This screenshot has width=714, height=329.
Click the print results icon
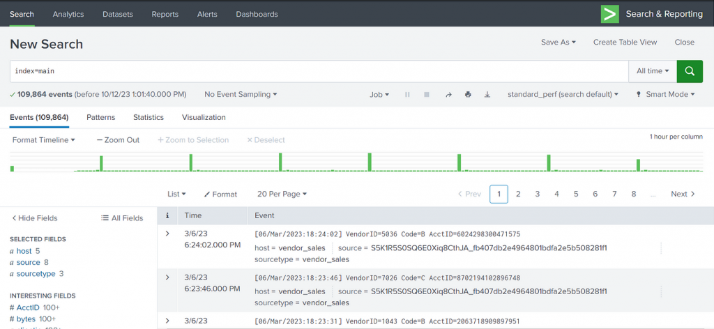pos(468,94)
